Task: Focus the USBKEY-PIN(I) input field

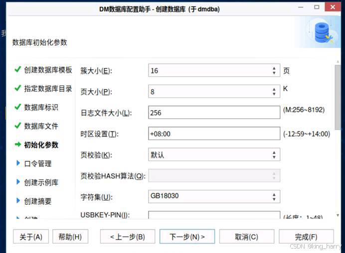Action: point(214,215)
